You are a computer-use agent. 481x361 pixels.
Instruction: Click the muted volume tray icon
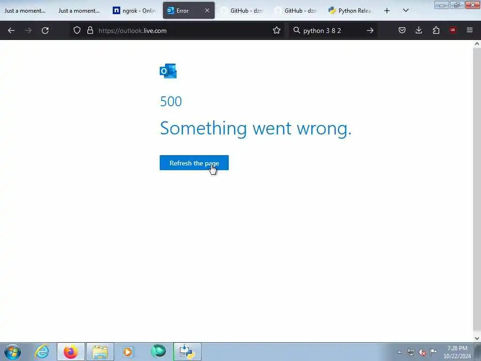pyautogui.click(x=422, y=352)
